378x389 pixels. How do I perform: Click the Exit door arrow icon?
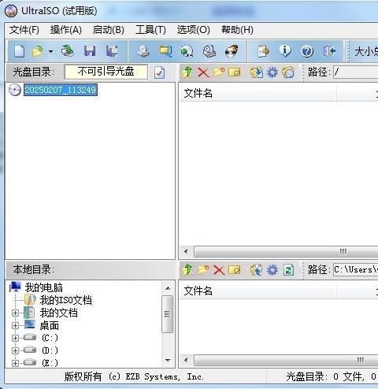click(x=329, y=51)
